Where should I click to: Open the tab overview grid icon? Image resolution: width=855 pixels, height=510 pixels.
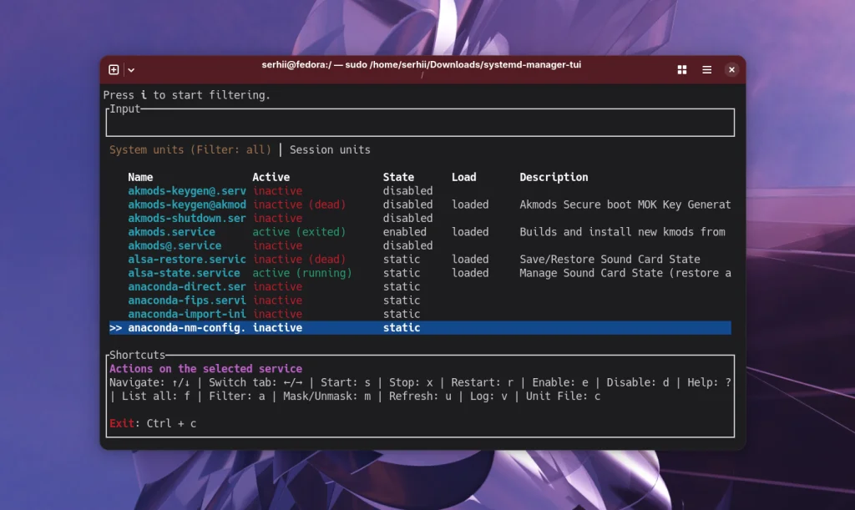click(681, 70)
